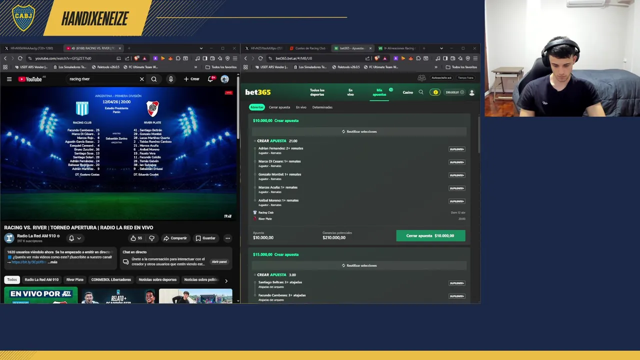640x360 pixels.
Task: Click 'Reutilizar selecciones' in the $15.000 bet
Action: [359, 265]
